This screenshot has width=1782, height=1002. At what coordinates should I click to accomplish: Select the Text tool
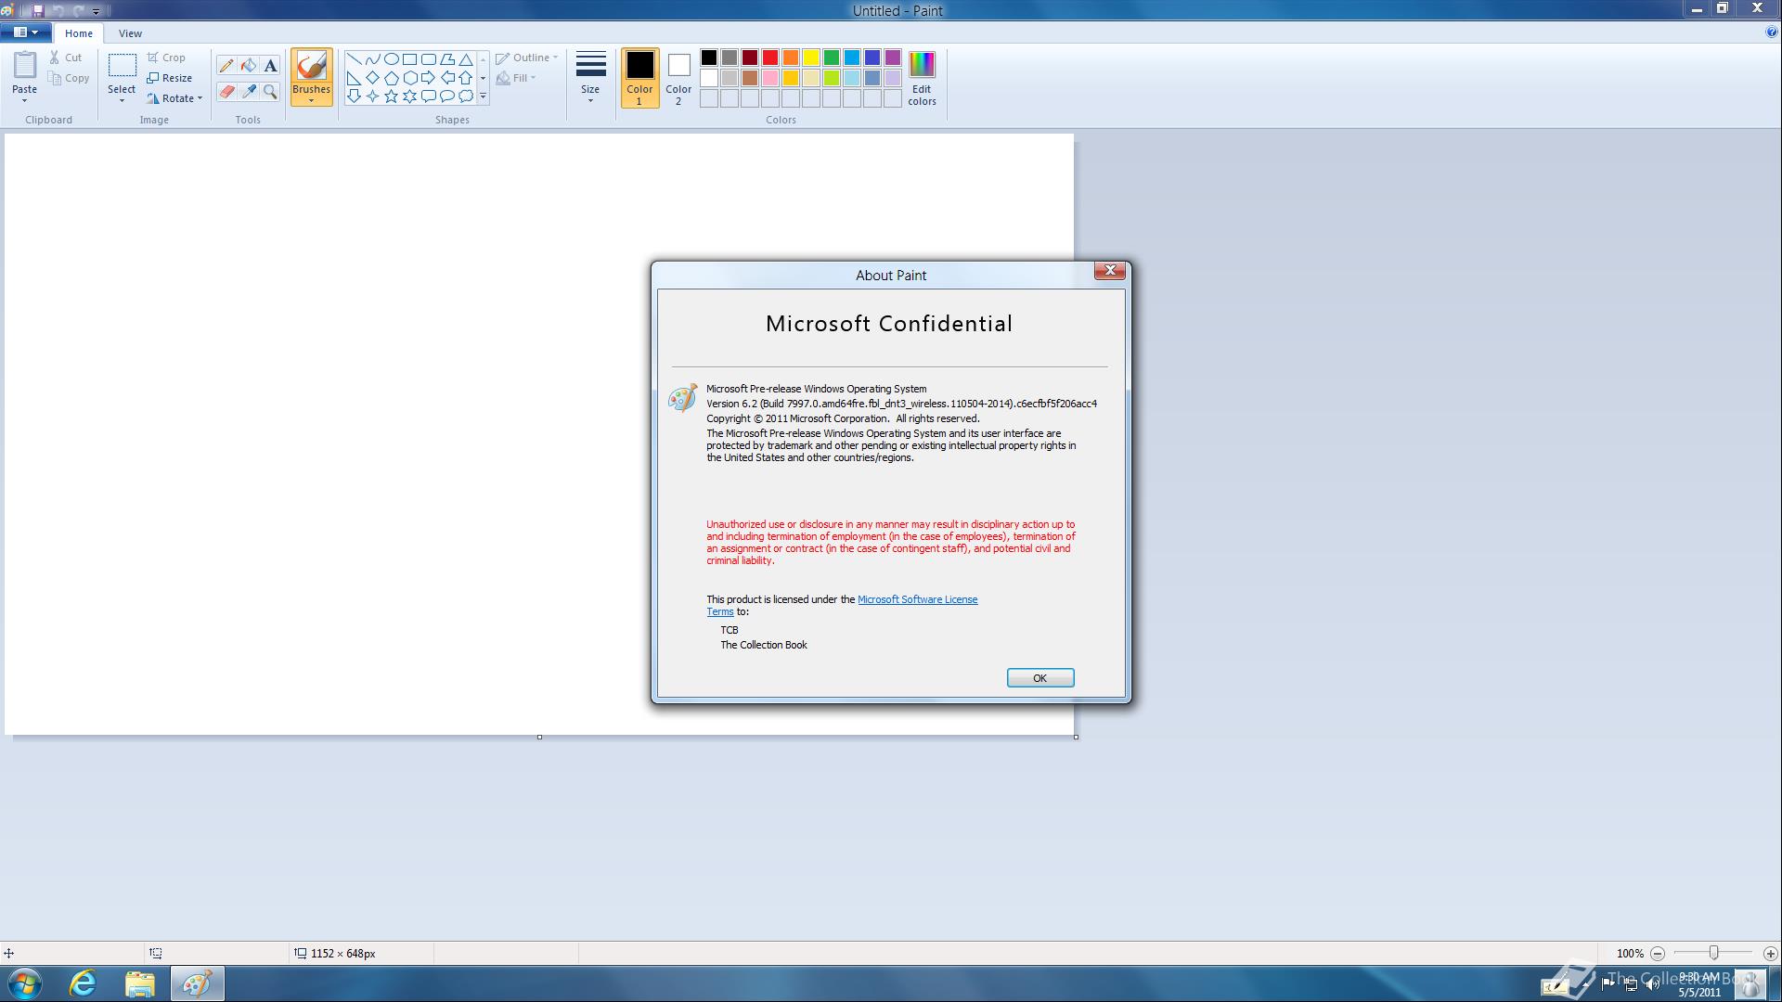click(x=270, y=66)
